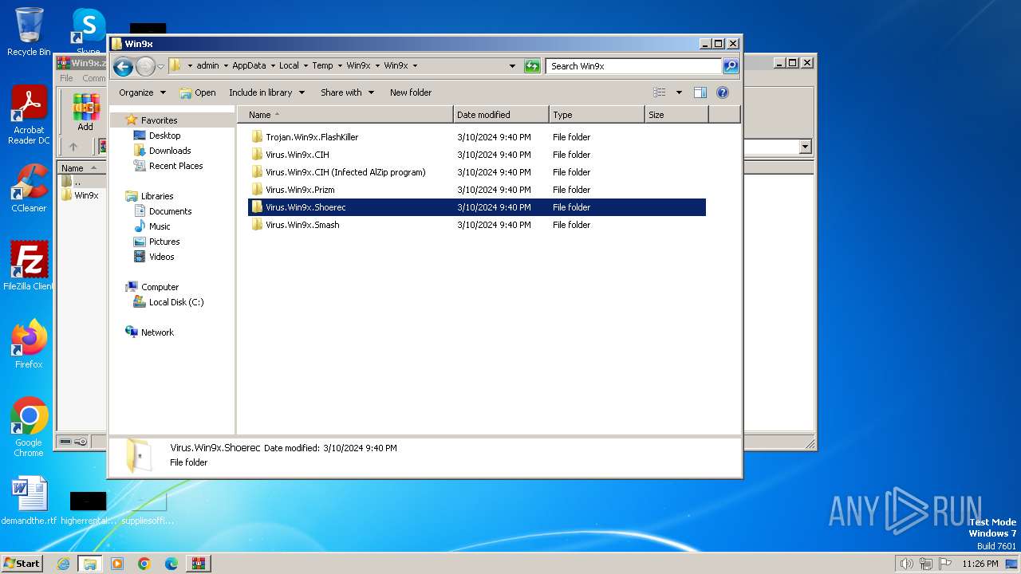This screenshot has width=1021, height=574.
Task: Open the views options dropdown arrow
Action: tap(679, 92)
